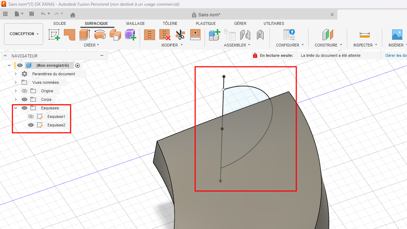Select the Trim surface tool
The width and height of the screenshot is (407, 229).
pyautogui.click(x=149, y=34)
